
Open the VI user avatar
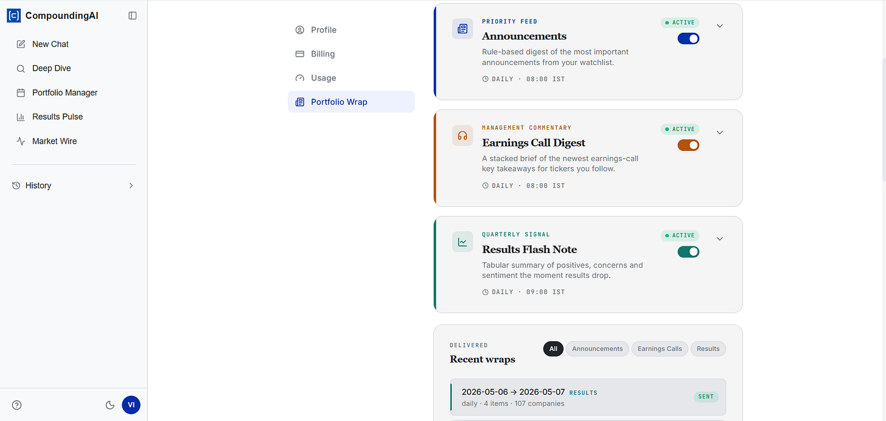131,405
